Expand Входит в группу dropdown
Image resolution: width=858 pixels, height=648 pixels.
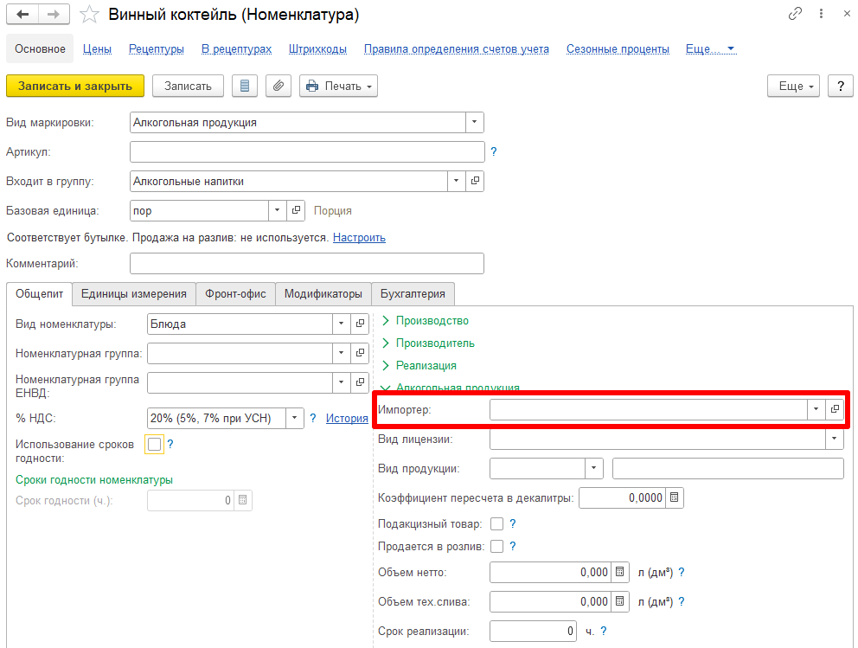[457, 181]
